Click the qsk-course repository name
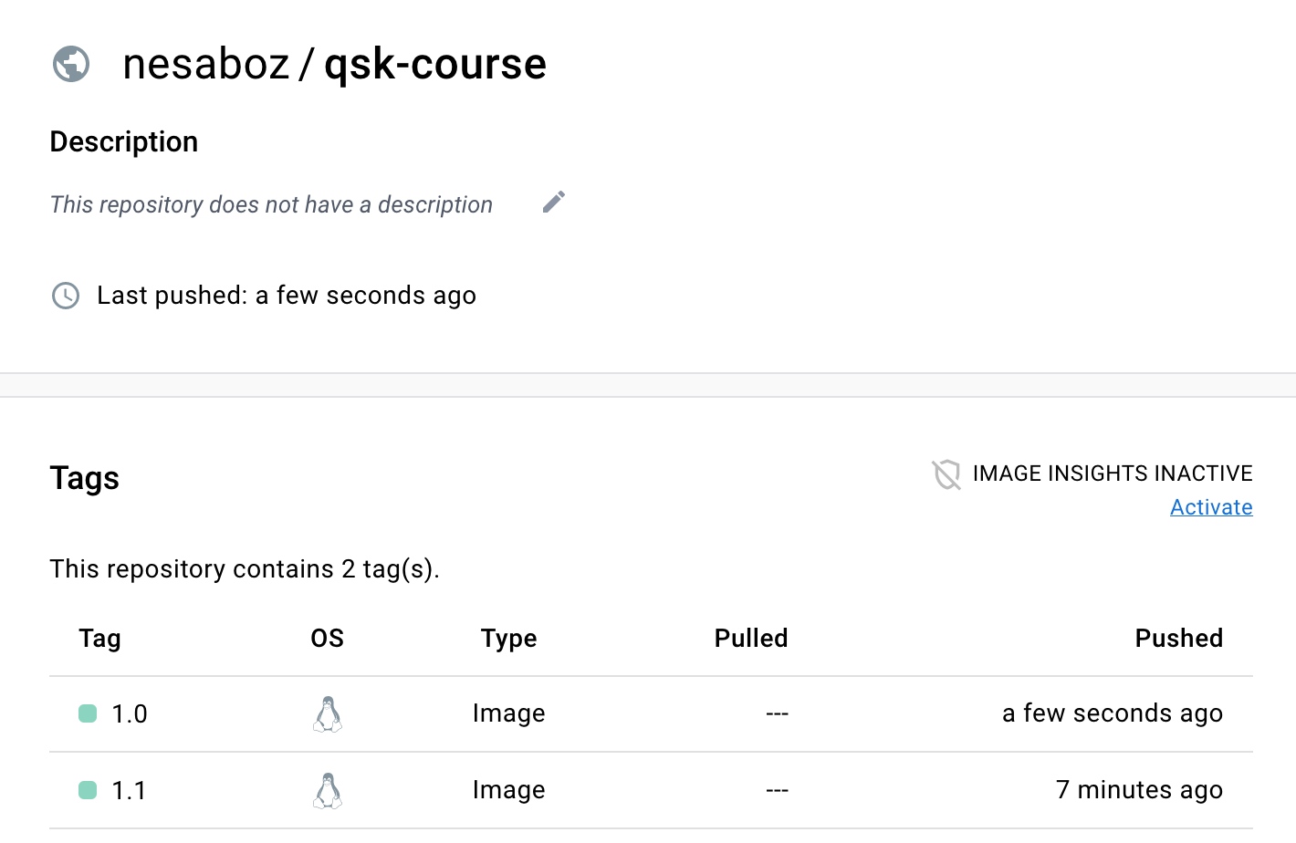Viewport: 1296px width, 843px height. point(435,64)
